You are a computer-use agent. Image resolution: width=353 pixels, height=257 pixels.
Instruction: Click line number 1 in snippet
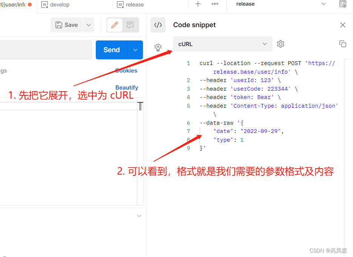pyautogui.click(x=188, y=63)
